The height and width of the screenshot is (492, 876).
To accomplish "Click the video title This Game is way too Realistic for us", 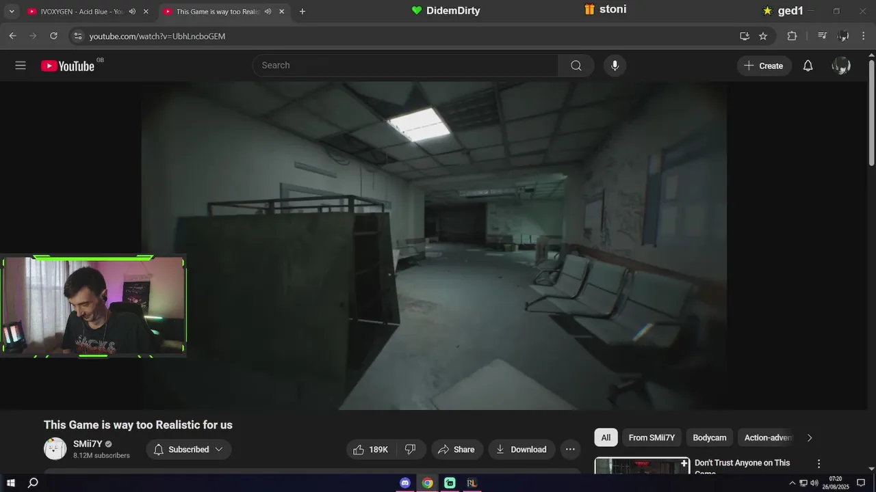I will coord(138,425).
